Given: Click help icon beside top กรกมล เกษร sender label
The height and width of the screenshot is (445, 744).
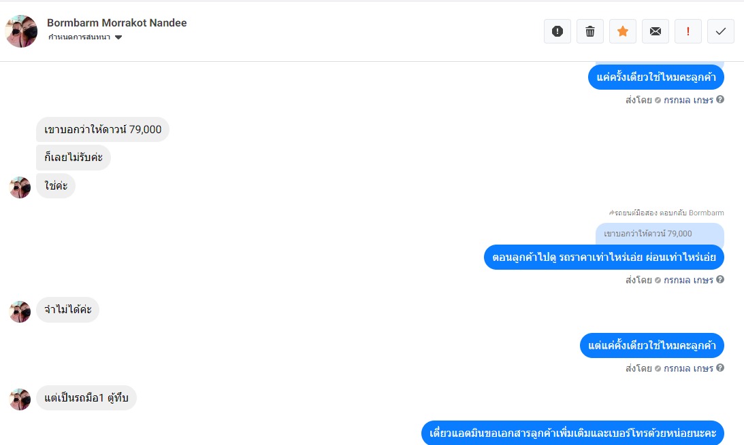Looking at the screenshot, I should click(720, 99).
